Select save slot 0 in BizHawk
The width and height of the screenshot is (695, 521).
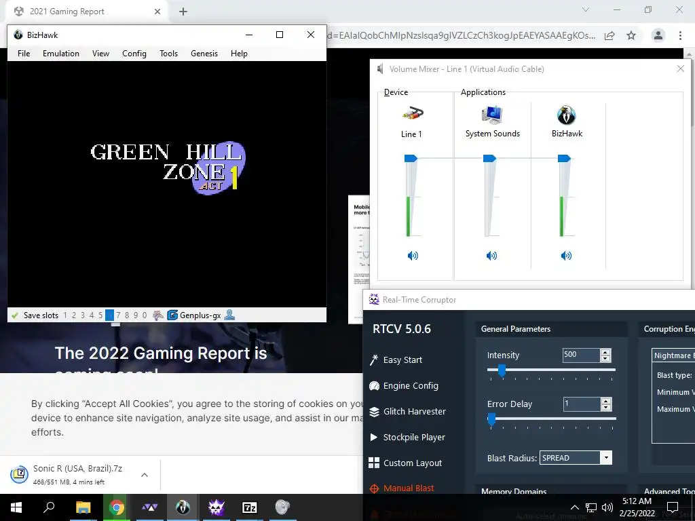(145, 315)
